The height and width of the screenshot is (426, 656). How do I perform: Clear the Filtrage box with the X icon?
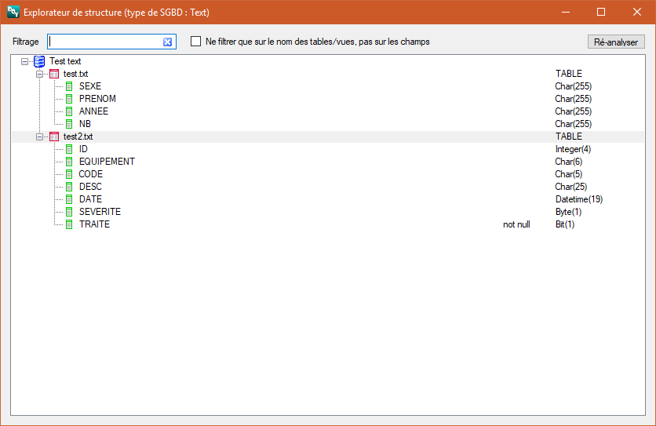[x=167, y=42]
